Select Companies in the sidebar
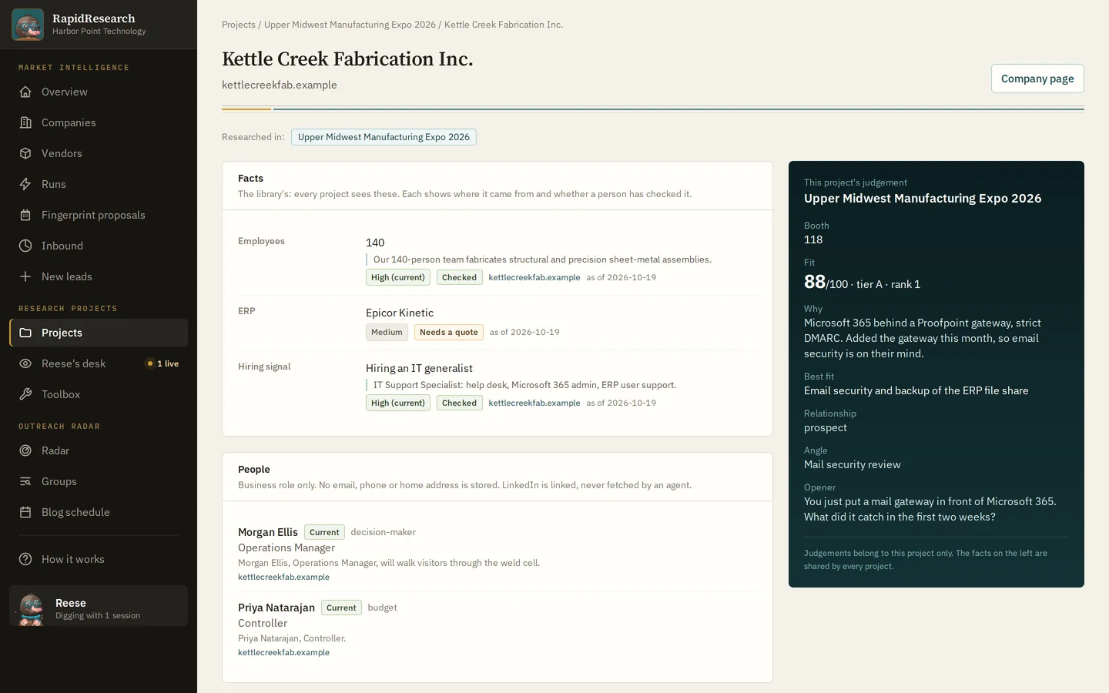Image resolution: width=1109 pixels, height=693 pixels. click(x=99, y=122)
